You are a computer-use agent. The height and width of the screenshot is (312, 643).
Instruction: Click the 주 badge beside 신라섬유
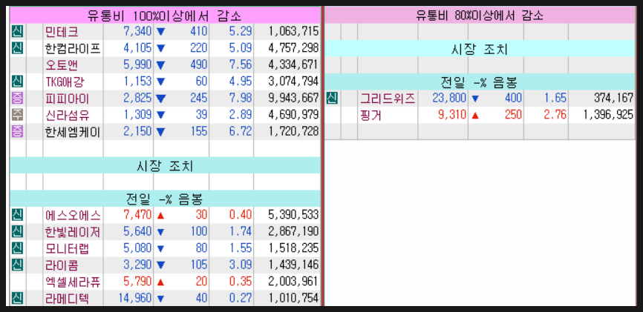click(18, 115)
